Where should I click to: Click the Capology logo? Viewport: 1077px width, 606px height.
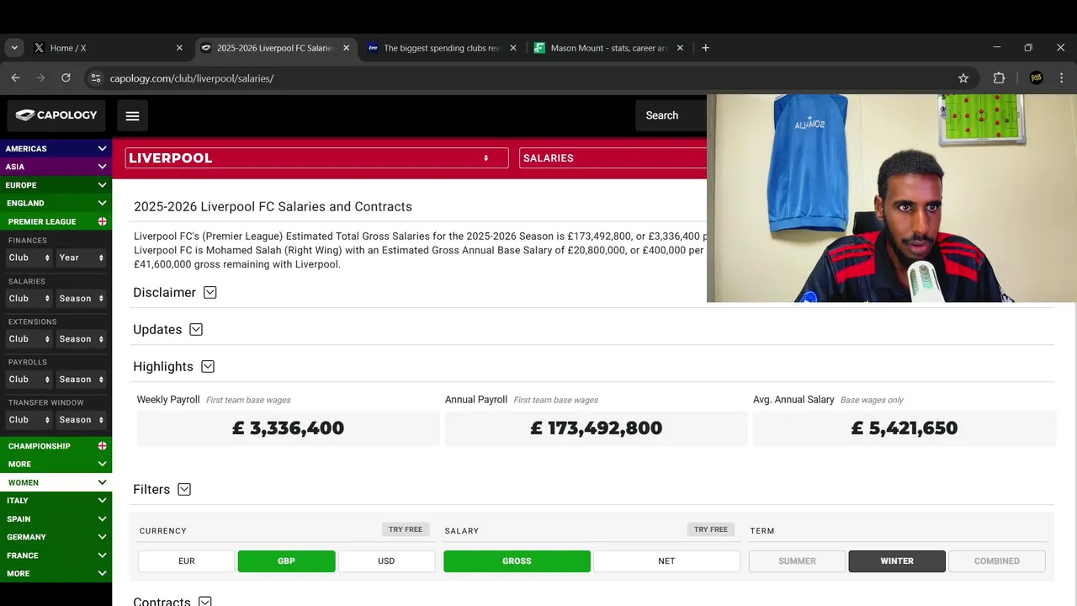(x=56, y=115)
